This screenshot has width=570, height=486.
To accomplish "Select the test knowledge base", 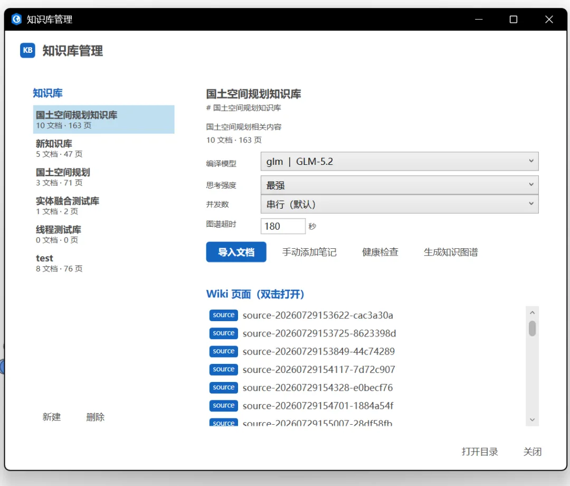I will (x=103, y=263).
